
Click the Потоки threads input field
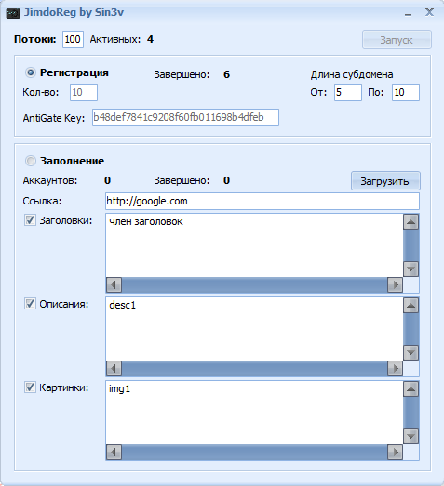click(73, 39)
